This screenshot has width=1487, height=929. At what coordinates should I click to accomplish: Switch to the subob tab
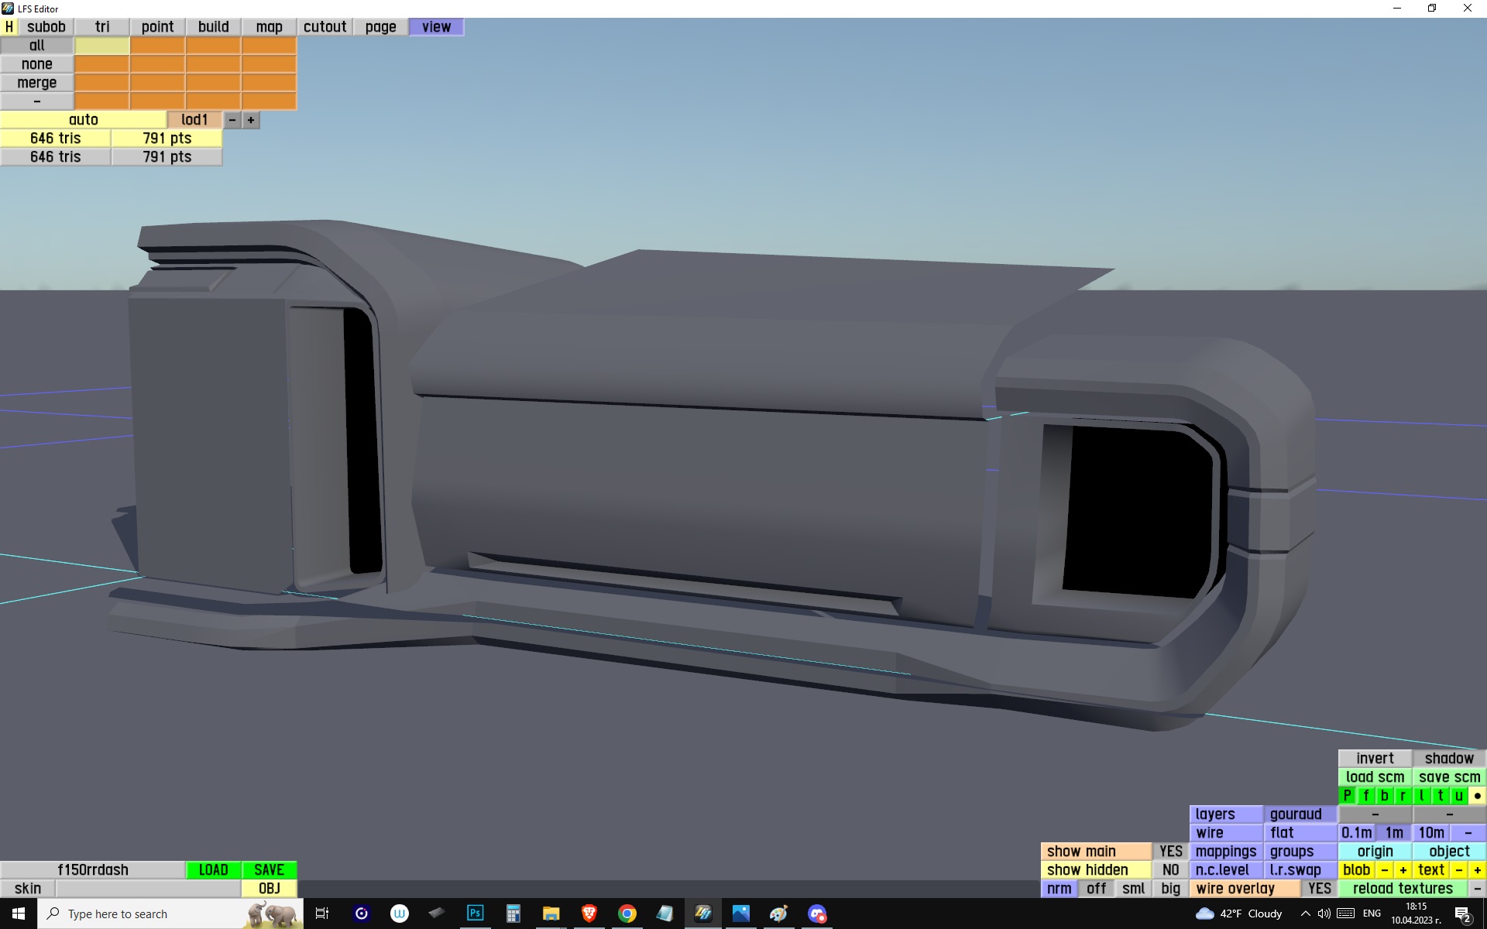[x=46, y=26]
